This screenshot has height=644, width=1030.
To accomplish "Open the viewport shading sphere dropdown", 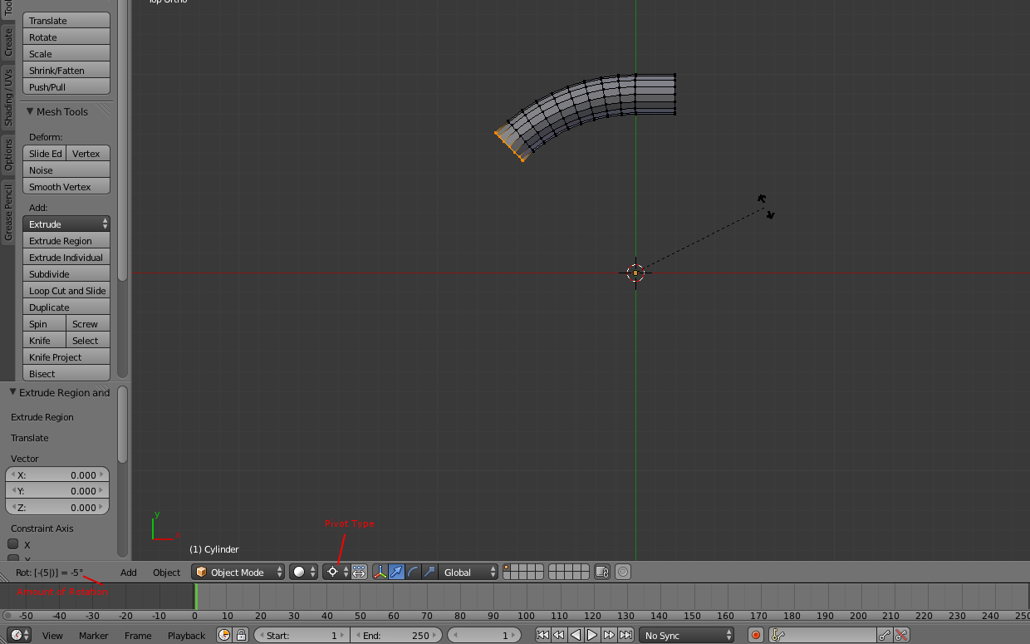I will [303, 572].
